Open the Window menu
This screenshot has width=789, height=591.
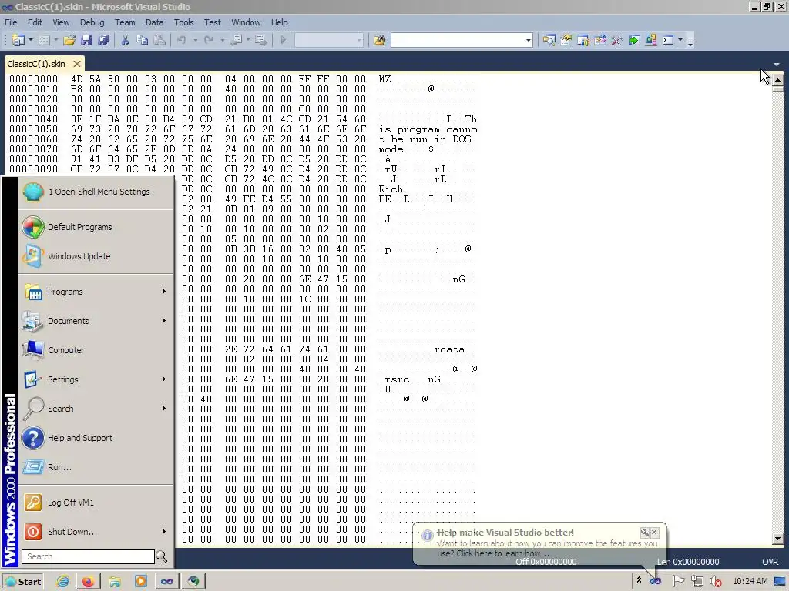(x=246, y=22)
